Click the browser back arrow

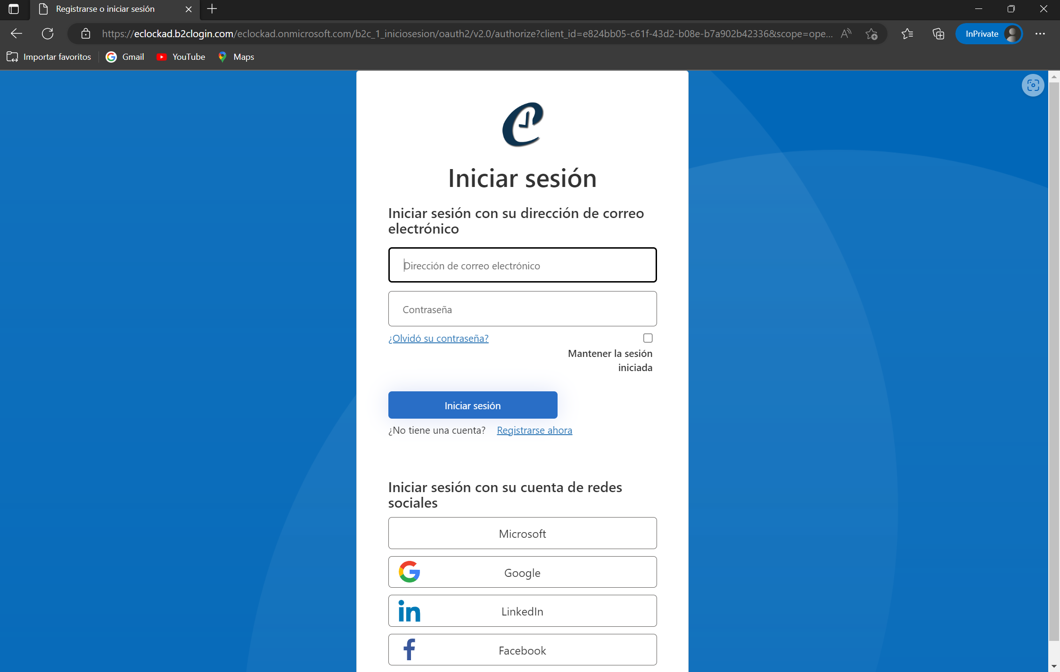coord(16,33)
